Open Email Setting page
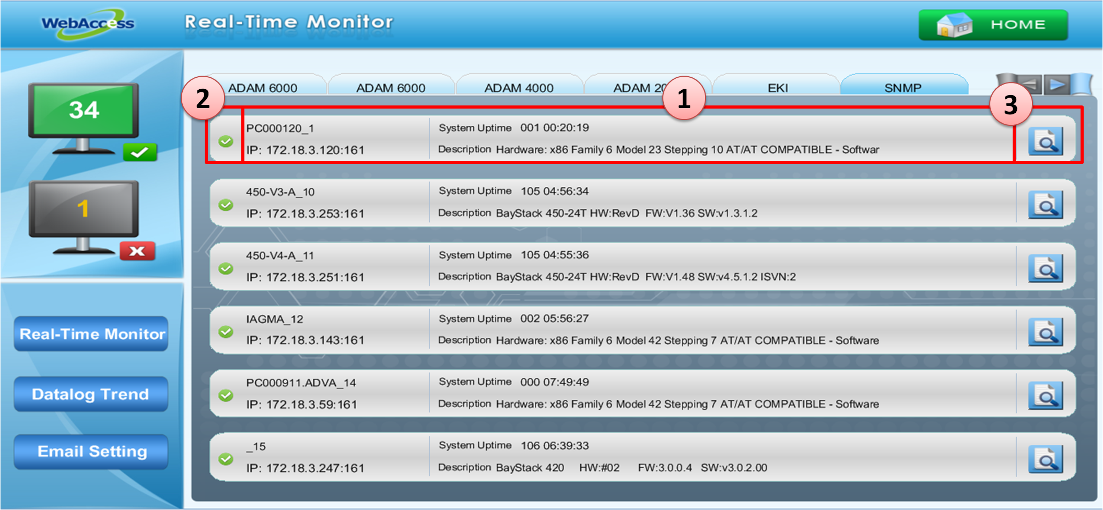The height and width of the screenshot is (510, 1103). [x=91, y=452]
